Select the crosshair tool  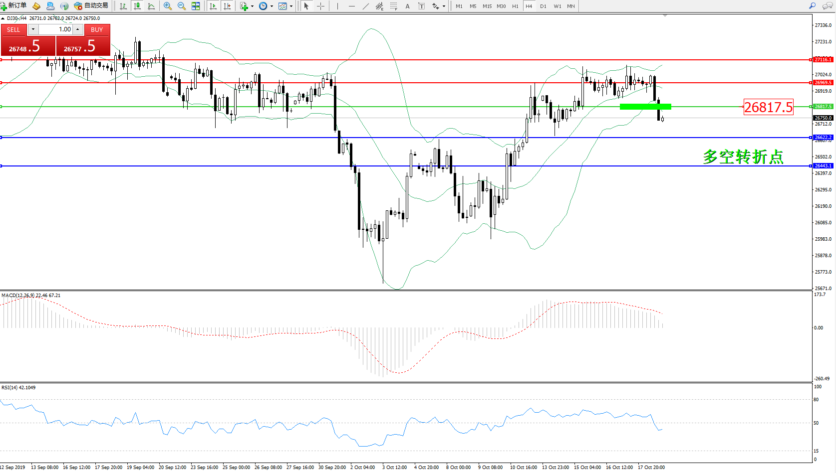click(320, 6)
